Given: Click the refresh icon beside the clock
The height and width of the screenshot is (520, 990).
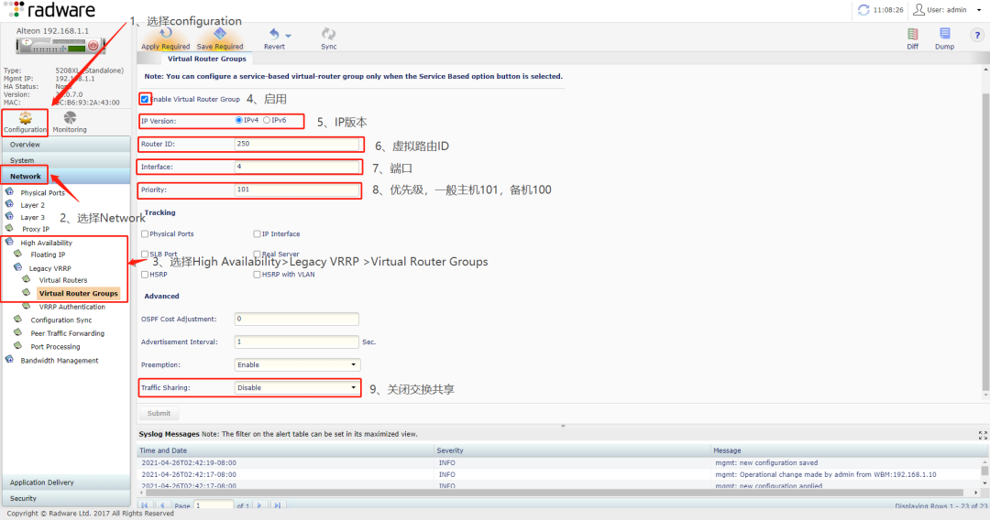Looking at the screenshot, I should (x=863, y=10).
